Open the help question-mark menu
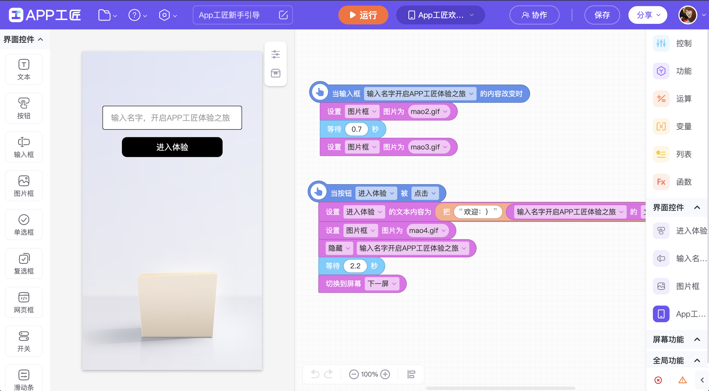Viewport: 709px width, 391px height. 137,15
